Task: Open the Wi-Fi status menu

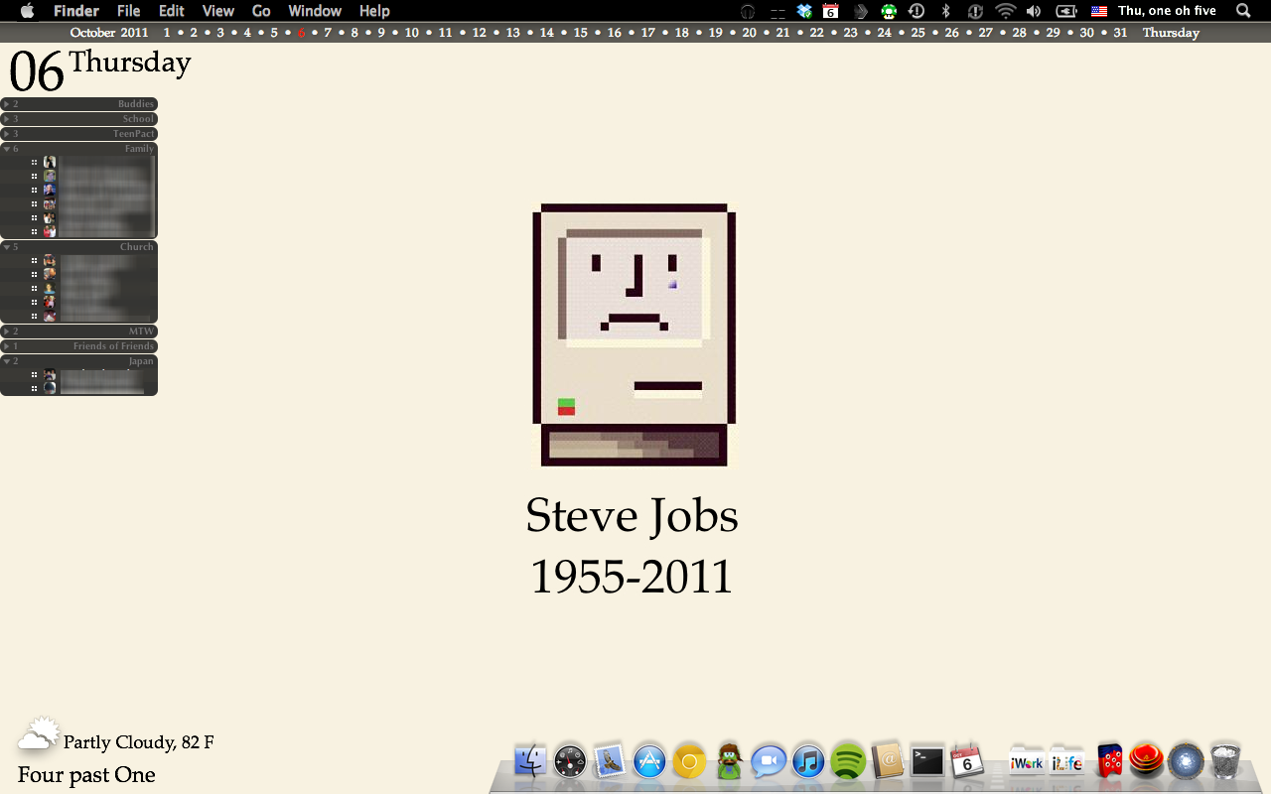Action: point(1006,11)
